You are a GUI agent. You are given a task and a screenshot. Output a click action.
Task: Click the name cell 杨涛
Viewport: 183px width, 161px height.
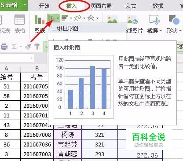point(68,135)
